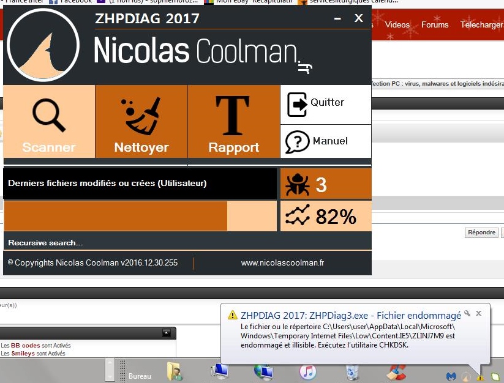
Task: Click the balloon message mentioning CHKDSK
Action: click(x=348, y=336)
